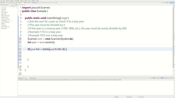Click line number 20 in the gutter

(x=20, y=73)
